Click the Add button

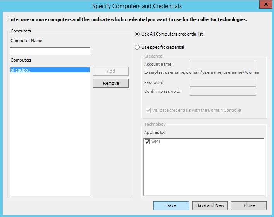110,71
